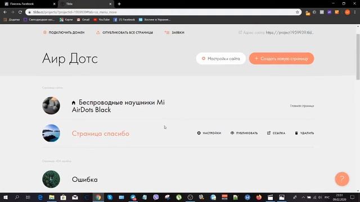This screenshot has height=202, width=360.
Task: Open the Chrome profile avatar
Action: point(348,12)
